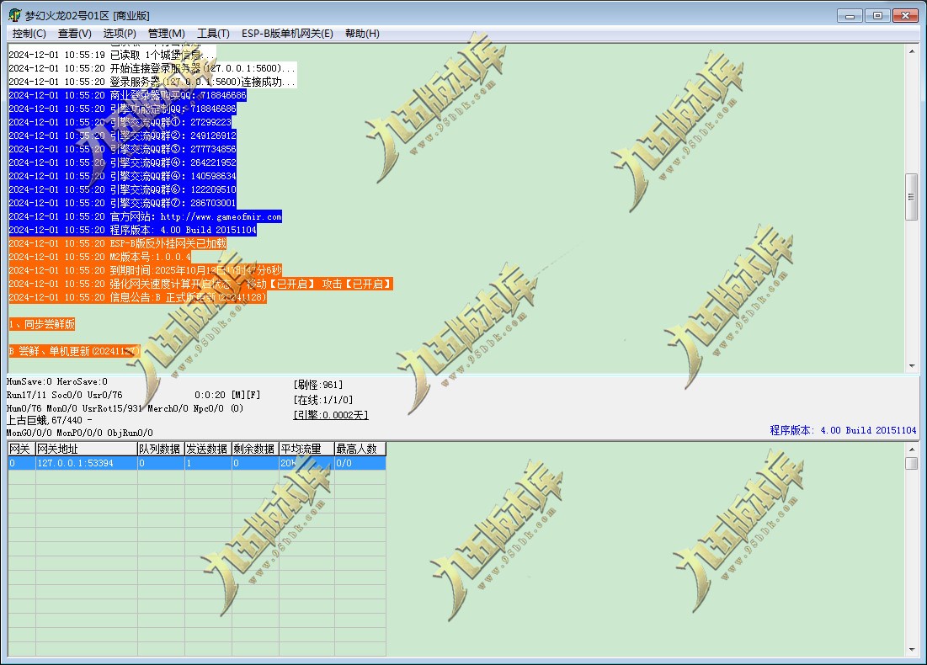Click the 0/0 cell under 最高人数

coord(360,463)
